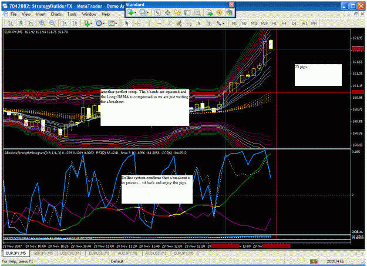Image resolution: width=367 pixels, height=266 pixels.
Task: Switch to the EURUSD,M1 chart tab
Action: coord(99,253)
